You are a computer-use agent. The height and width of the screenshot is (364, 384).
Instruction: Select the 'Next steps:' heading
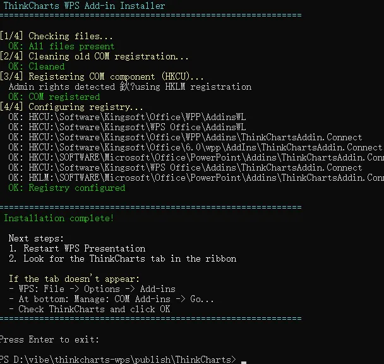pyautogui.click(x=36, y=238)
